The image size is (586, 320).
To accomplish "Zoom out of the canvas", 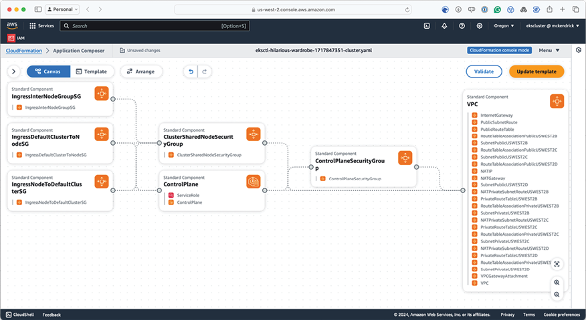I will [557, 295].
